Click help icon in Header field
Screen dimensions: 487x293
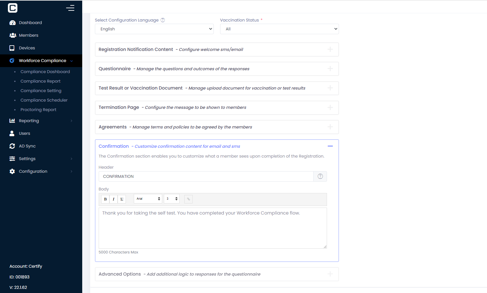pos(320,176)
